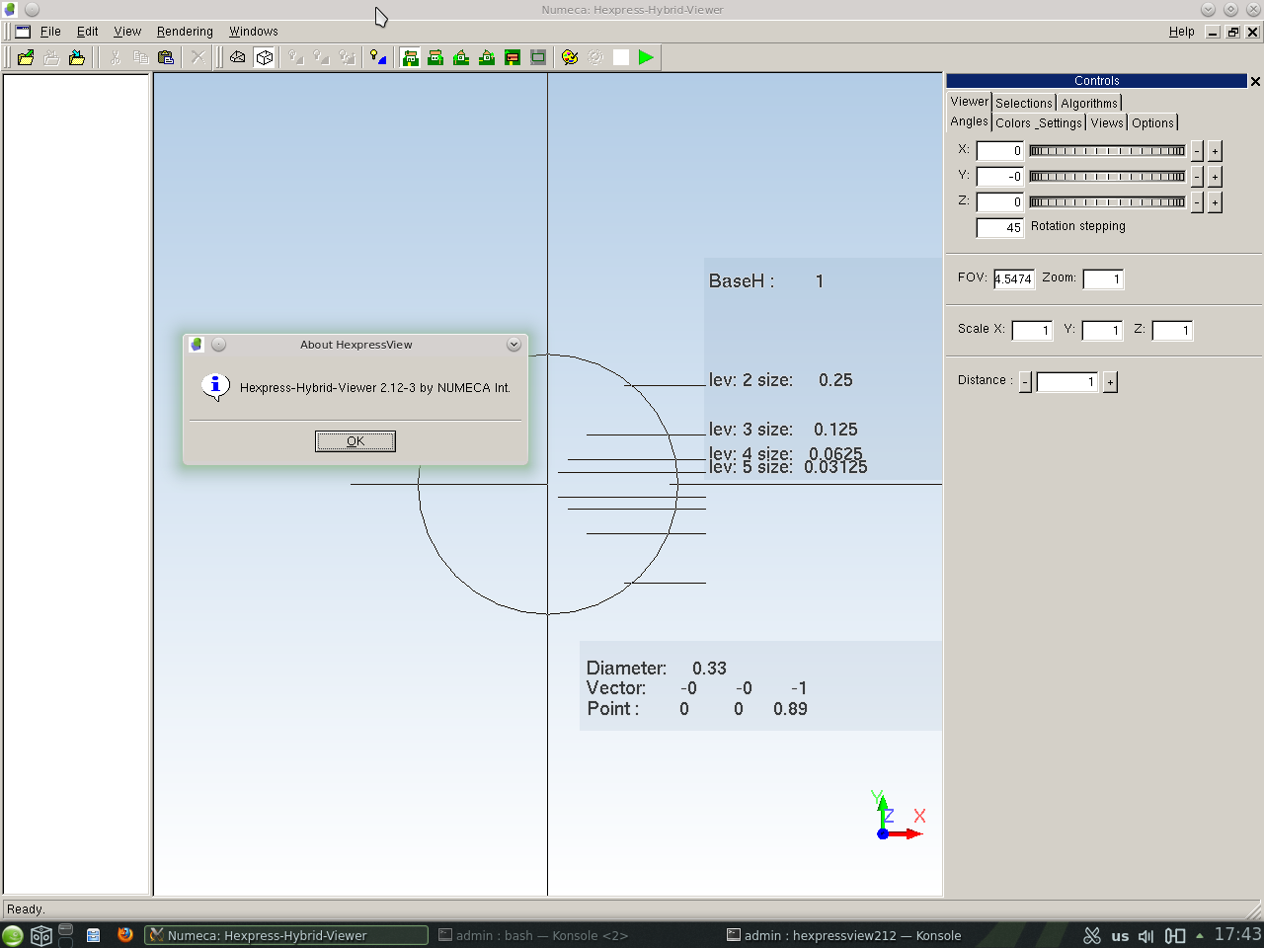Open Firefox from the taskbar
1264x948 pixels.
coord(124,934)
